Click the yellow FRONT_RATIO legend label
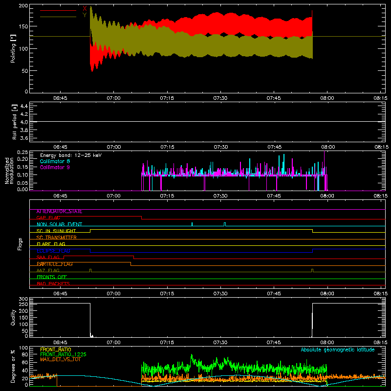The height and width of the screenshot is (391, 391). [x=56, y=349]
